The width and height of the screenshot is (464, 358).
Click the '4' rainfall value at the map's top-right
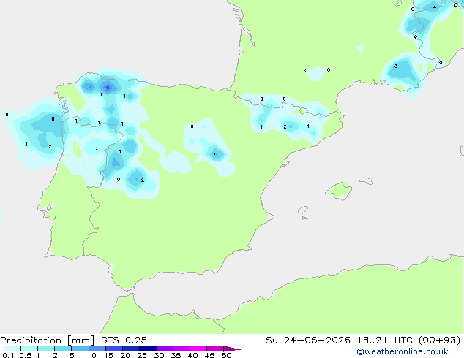(435, 7)
